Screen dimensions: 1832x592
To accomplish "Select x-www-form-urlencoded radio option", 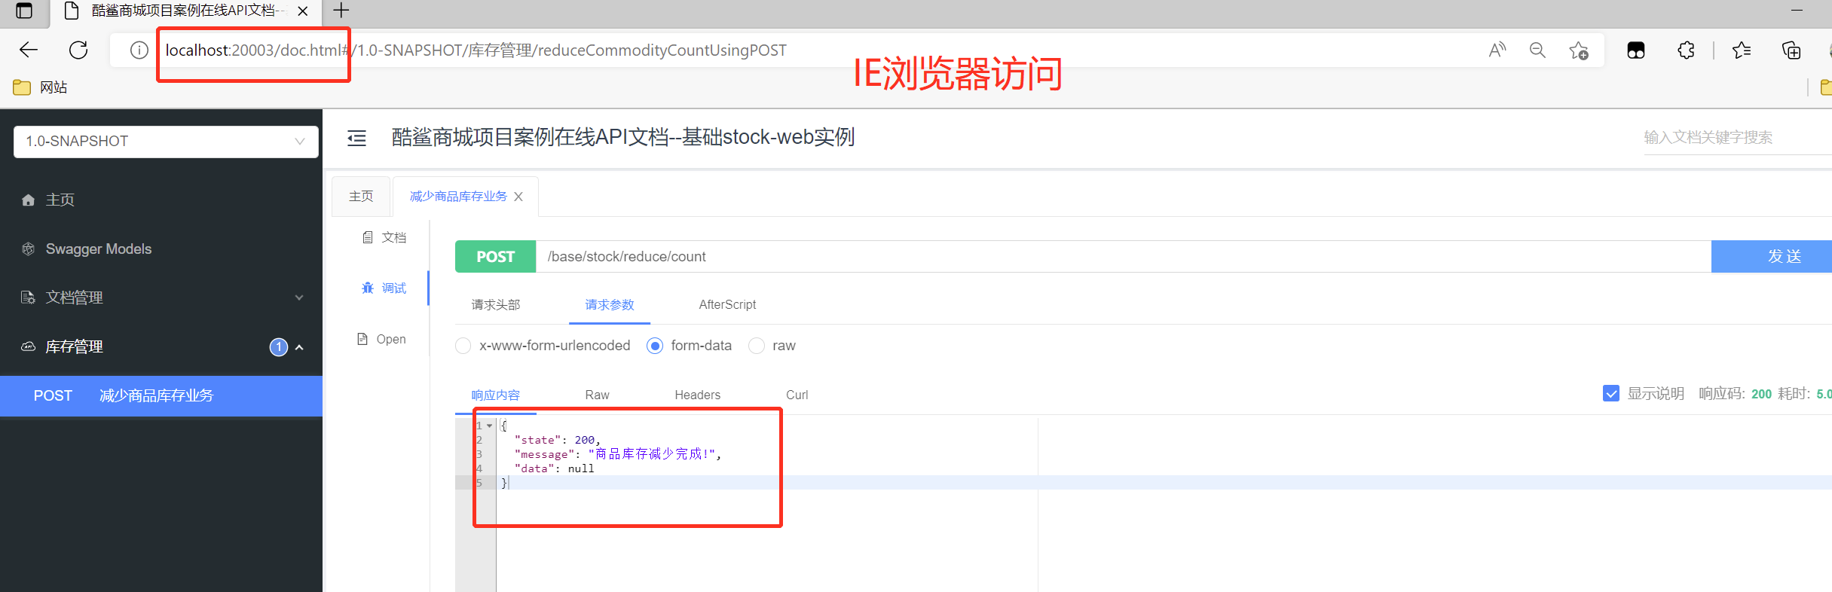I will 463,346.
